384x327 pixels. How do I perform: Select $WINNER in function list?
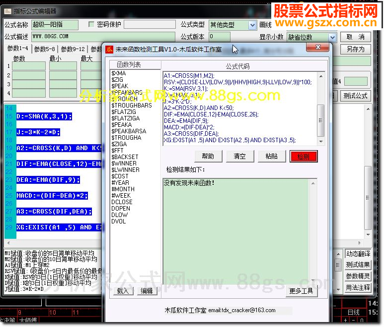point(124,163)
